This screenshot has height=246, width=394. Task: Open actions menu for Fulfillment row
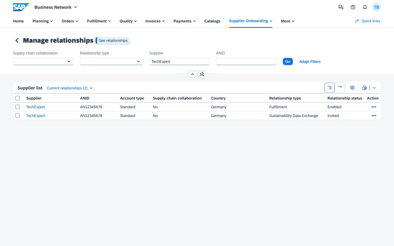[374, 107]
